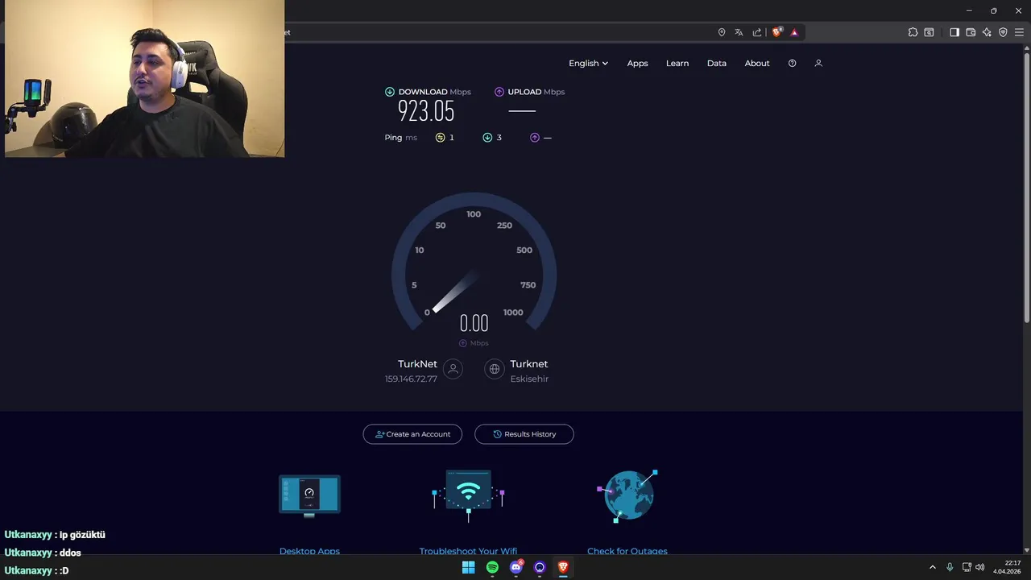This screenshot has height=580, width=1031.
Task: Click the microphone tray icon
Action: coord(950,567)
